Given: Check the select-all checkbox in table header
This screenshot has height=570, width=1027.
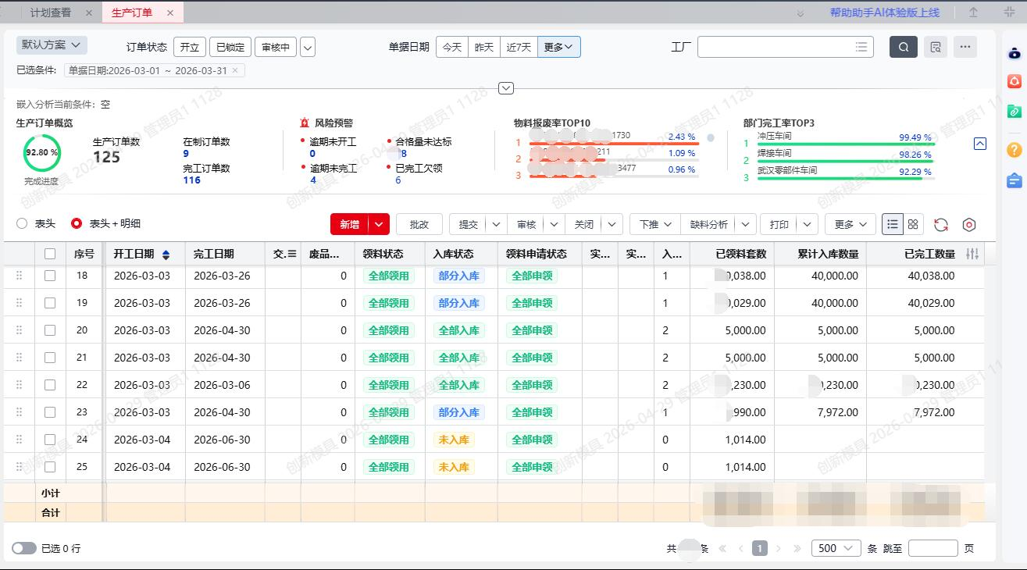Looking at the screenshot, I should [50, 254].
